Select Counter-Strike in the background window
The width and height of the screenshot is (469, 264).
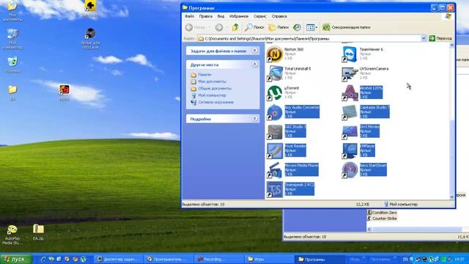[384, 219]
